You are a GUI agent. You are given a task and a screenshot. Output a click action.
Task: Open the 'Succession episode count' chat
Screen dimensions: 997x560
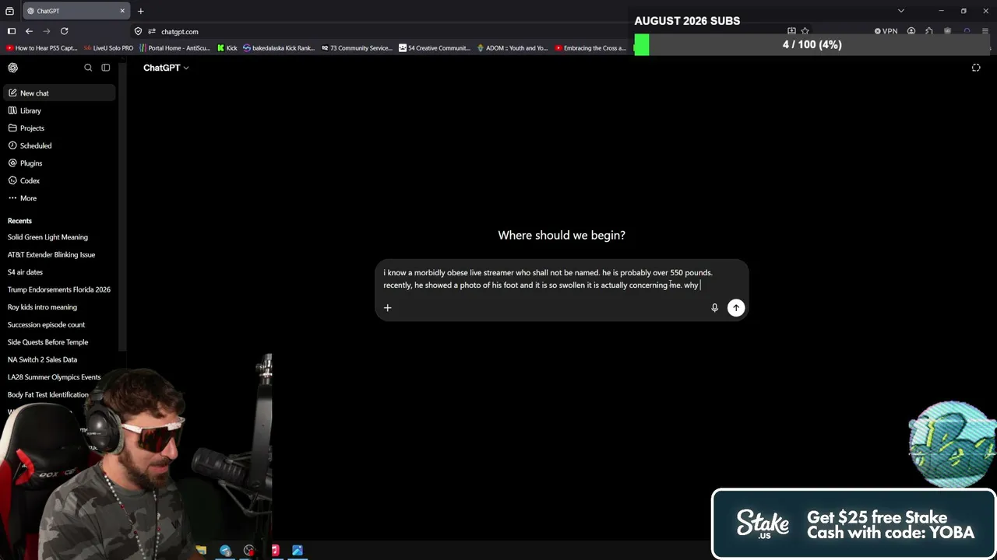click(59, 324)
